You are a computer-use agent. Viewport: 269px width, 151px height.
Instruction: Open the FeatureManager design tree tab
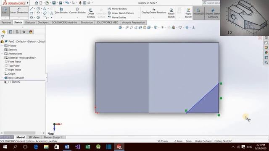coord(4,32)
